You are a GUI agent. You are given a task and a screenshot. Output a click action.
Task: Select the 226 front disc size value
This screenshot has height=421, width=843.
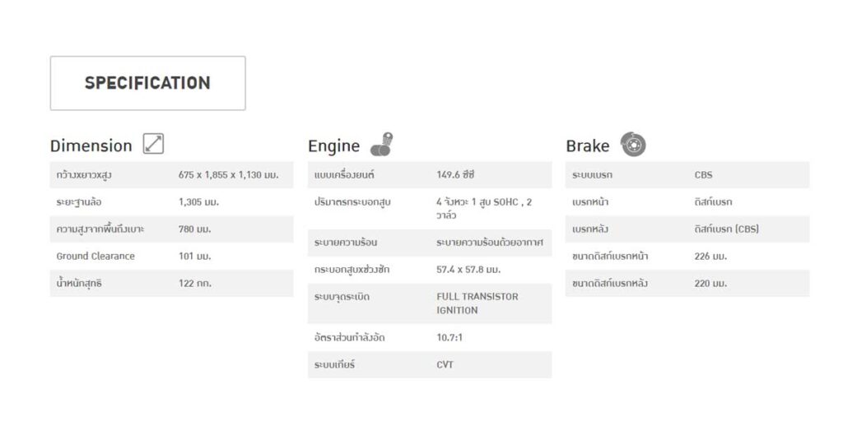710,256
